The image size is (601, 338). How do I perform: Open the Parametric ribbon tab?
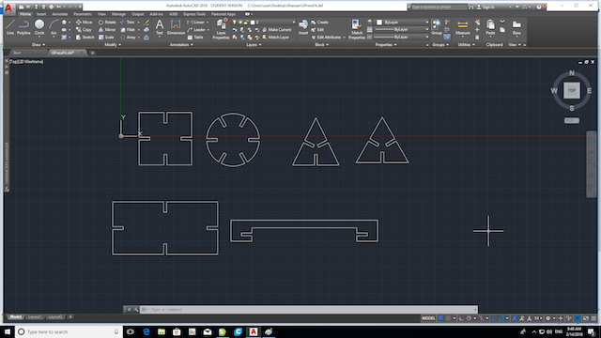(83, 14)
